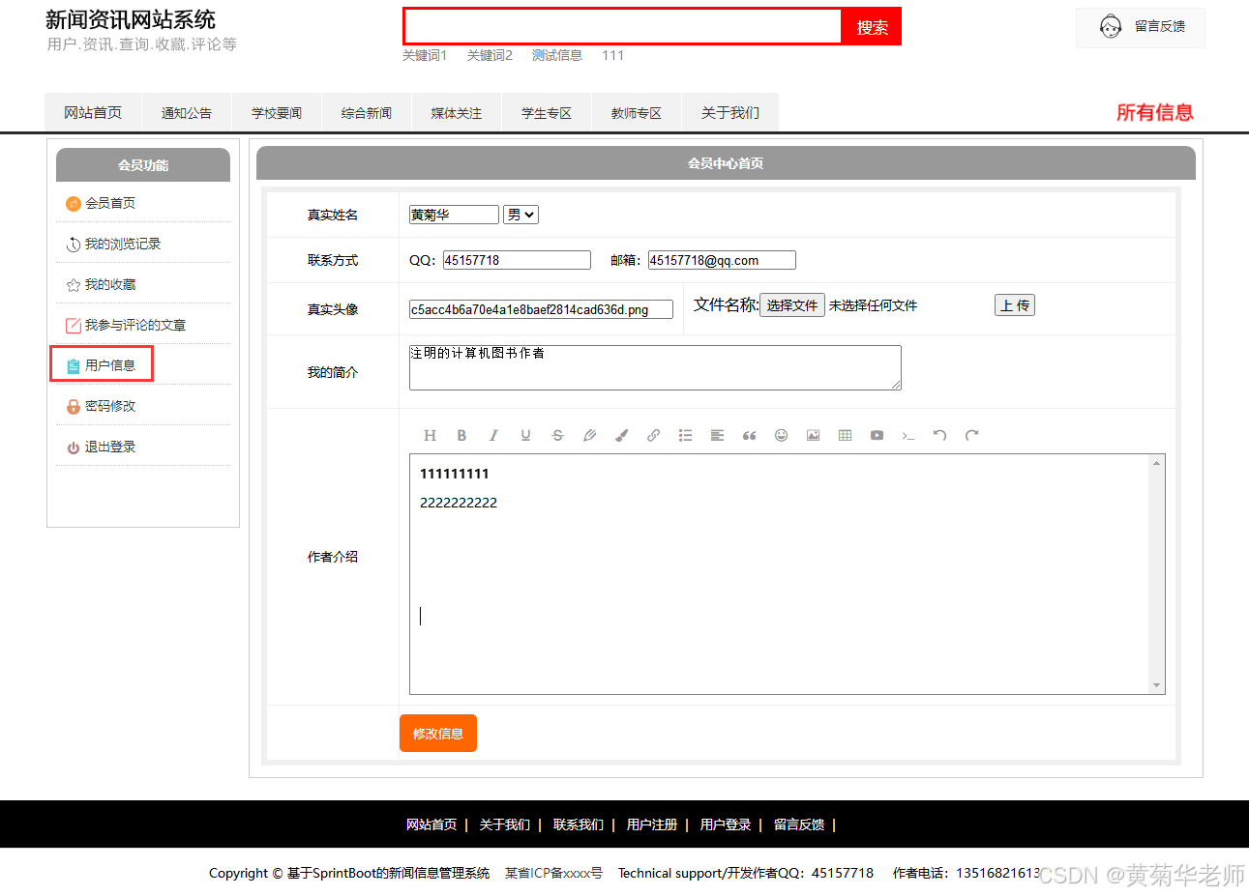Image resolution: width=1249 pixels, height=896 pixels.
Task: Open the emoji smiley picker
Action: (781, 435)
